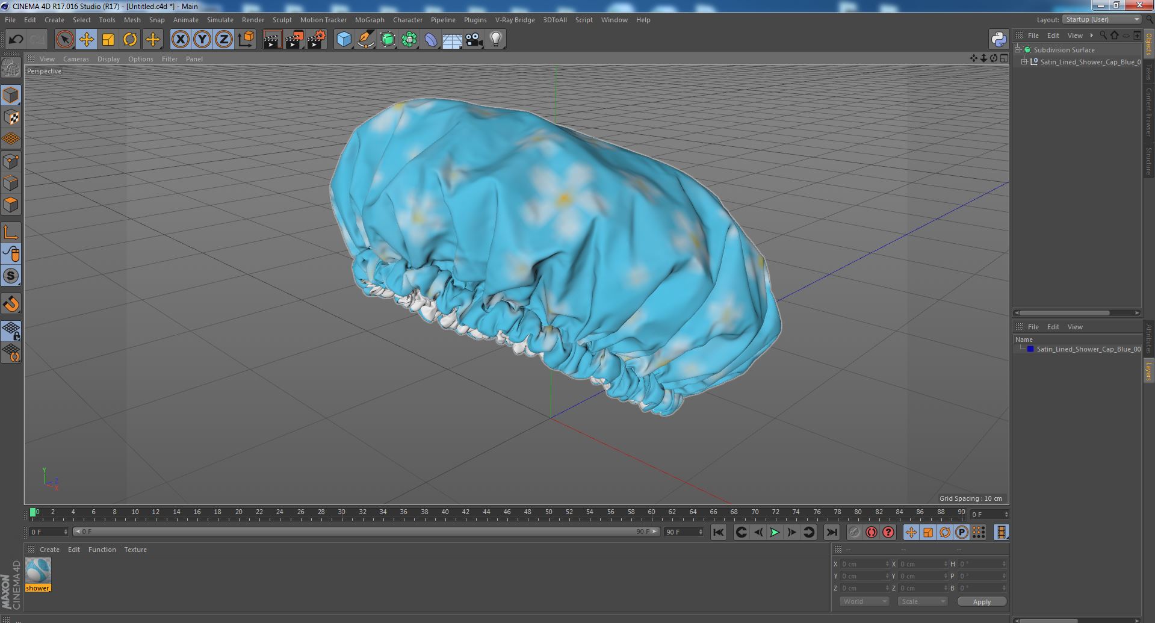Add a Floor environment object
Image resolution: width=1155 pixels, height=623 pixels.
[452, 40]
